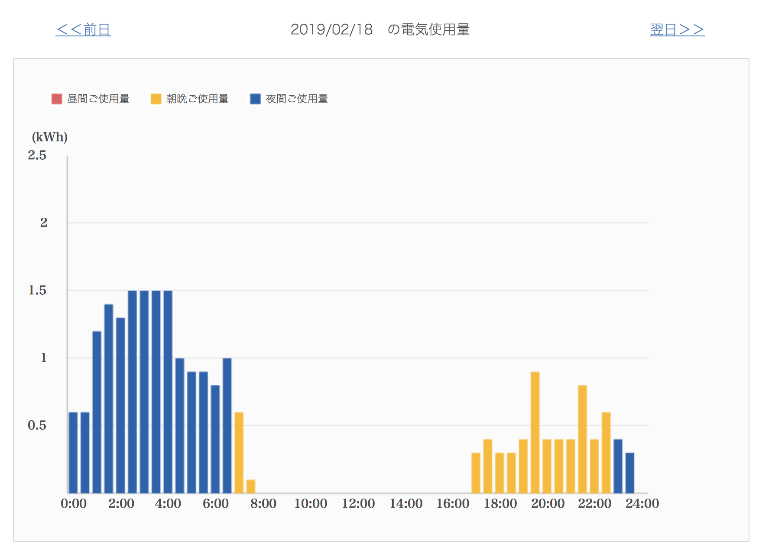Select the shortest yellow bar before 8:00
759x554 pixels.
251,486
